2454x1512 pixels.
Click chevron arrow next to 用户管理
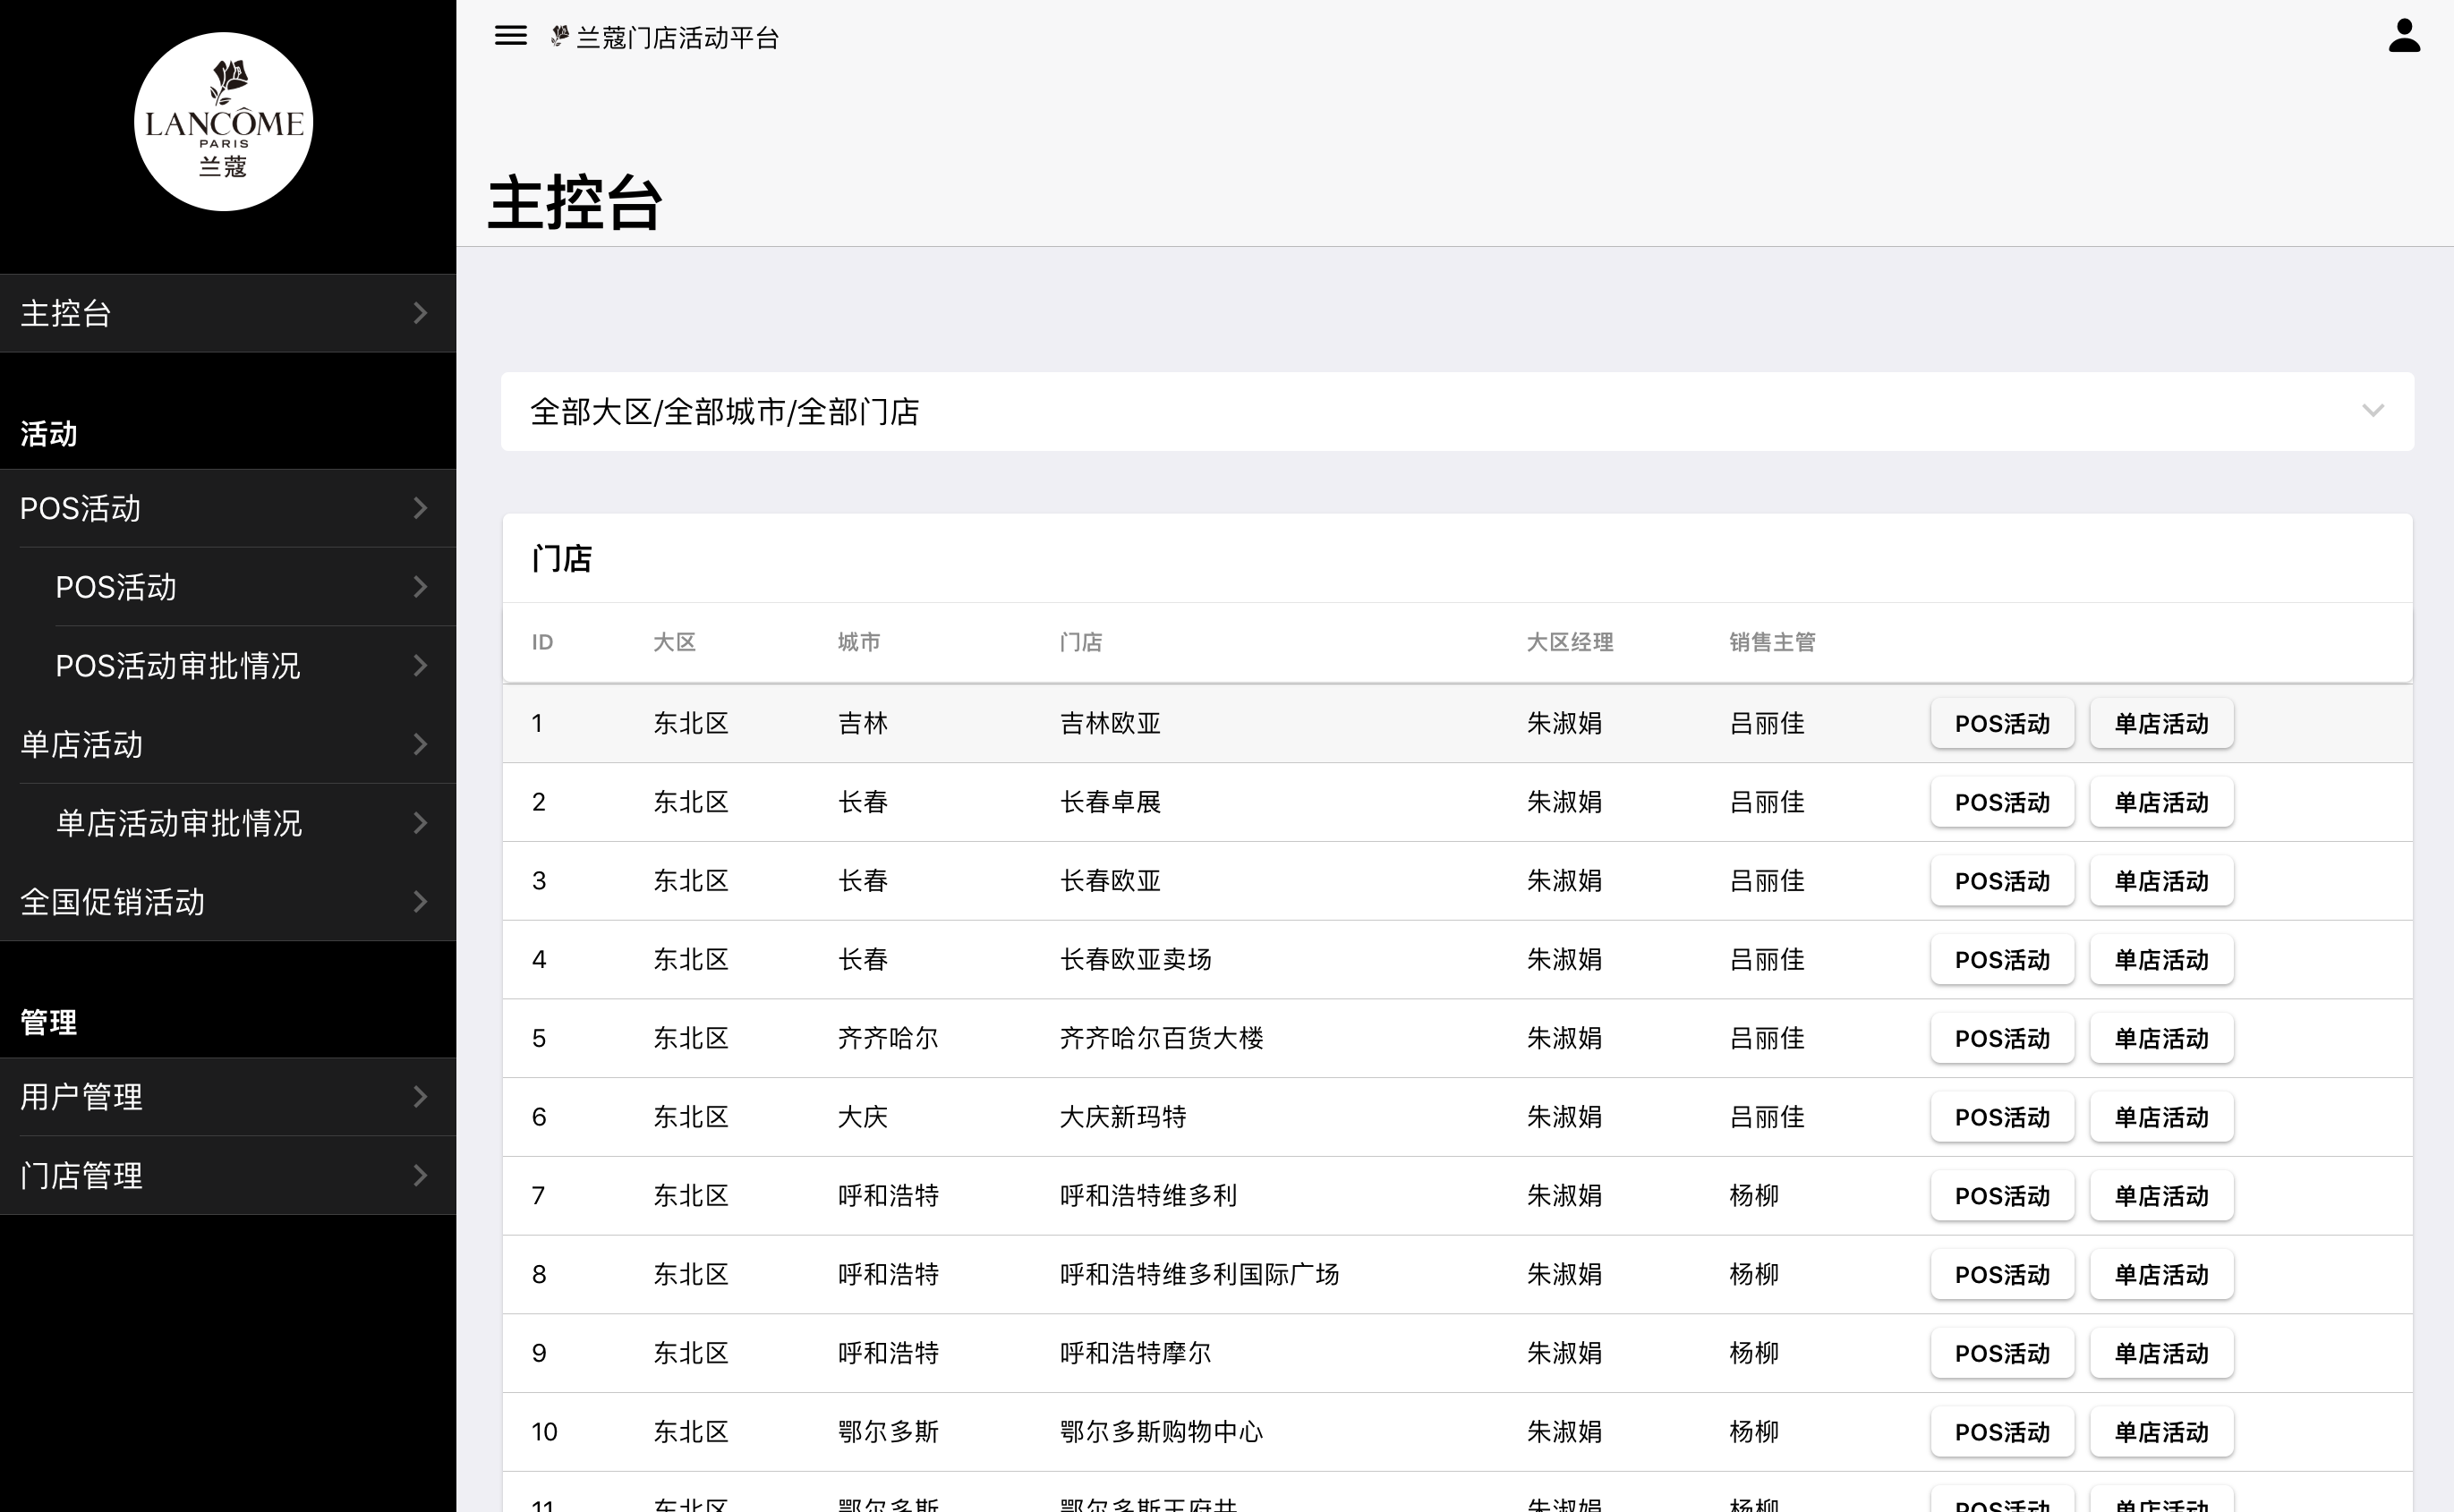[420, 1097]
